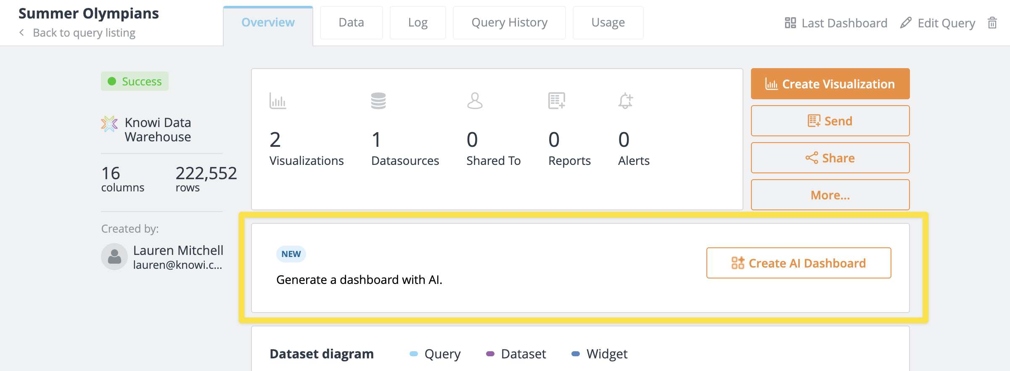This screenshot has height=371, width=1010.
Task: Click the trash delete icon
Action: pos(992,23)
